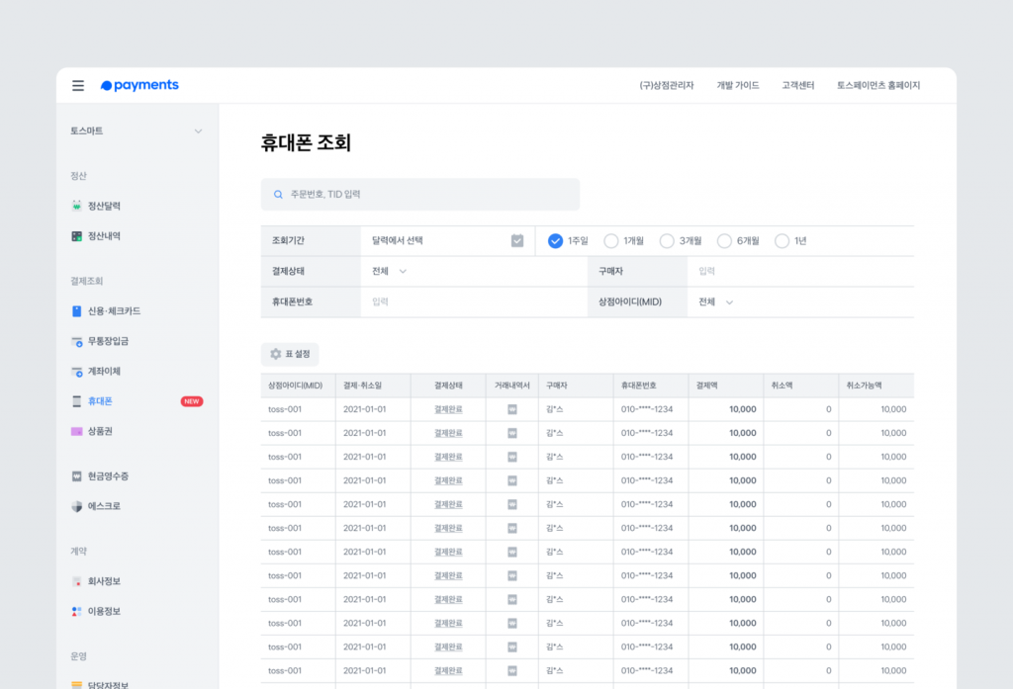1013x689 pixels.
Task: Select the 6개월 period radio button
Action: (724, 241)
